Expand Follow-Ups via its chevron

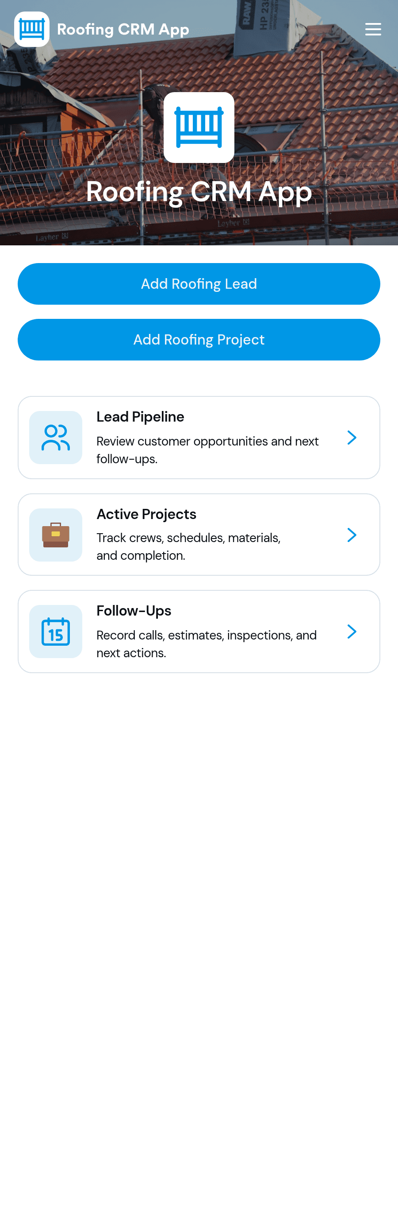[352, 632]
